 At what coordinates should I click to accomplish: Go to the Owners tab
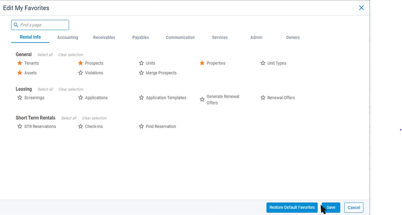coord(293,38)
